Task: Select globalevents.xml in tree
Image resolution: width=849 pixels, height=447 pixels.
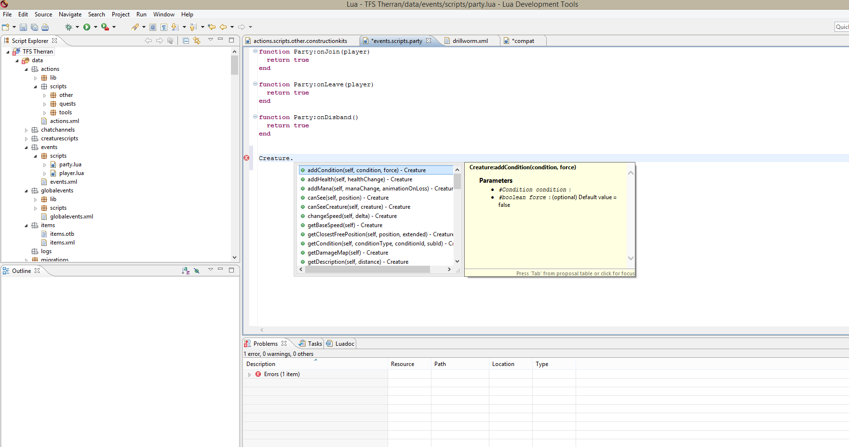Action: click(71, 217)
